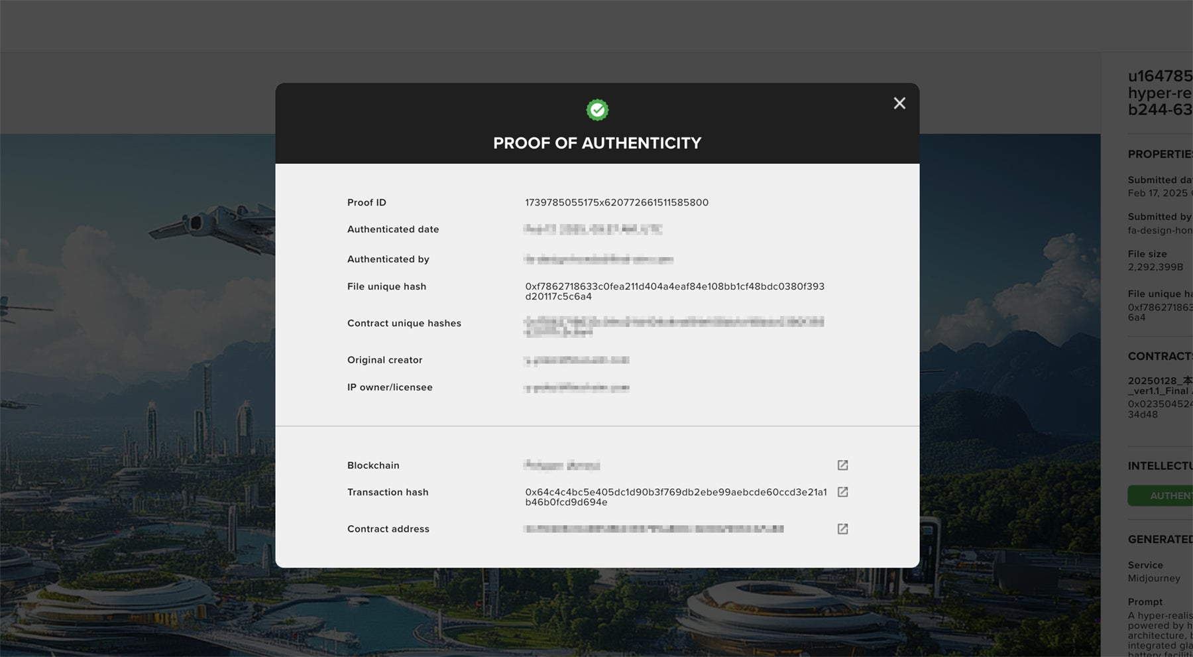This screenshot has height=657, width=1193.
Task: Click the Service label in the side panel
Action: pyautogui.click(x=1145, y=566)
